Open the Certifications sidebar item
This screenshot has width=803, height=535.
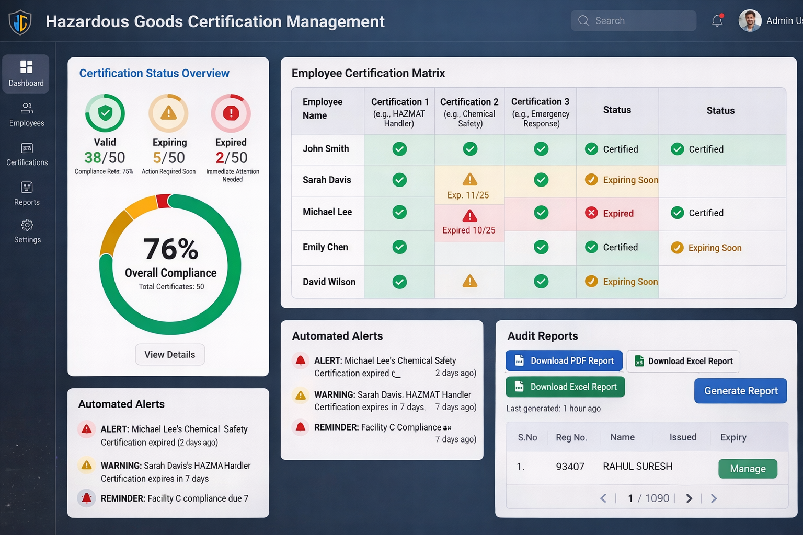coord(27,155)
